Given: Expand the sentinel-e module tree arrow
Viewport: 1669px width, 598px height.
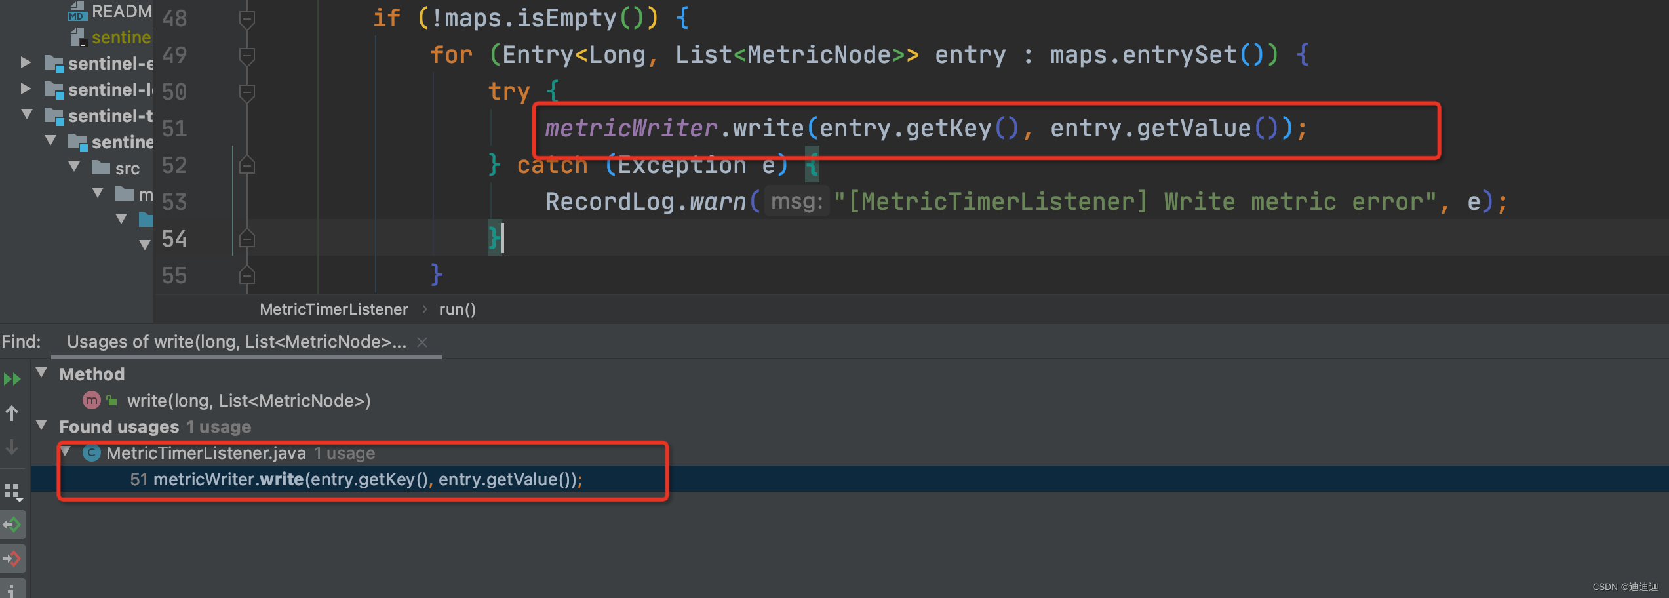Looking at the screenshot, I should 26,62.
